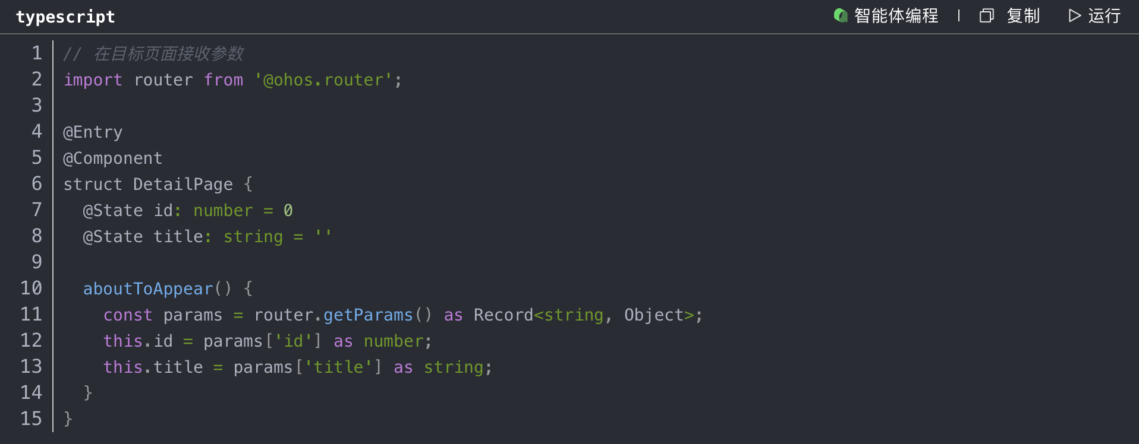The width and height of the screenshot is (1139, 444).
Task: Click the green 智能体编程 agent icon
Action: pos(841,15)
